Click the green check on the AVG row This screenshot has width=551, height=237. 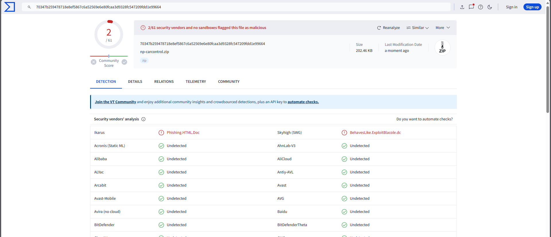344,199
